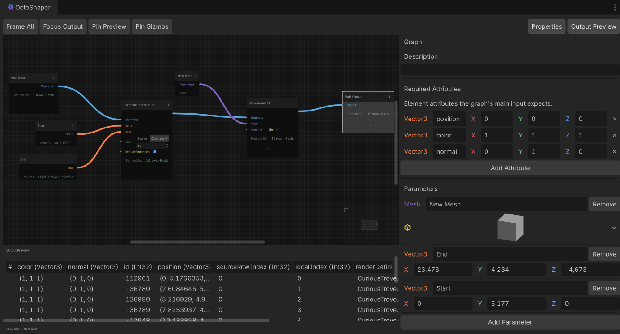Open the Start node info icon
Image resolution: width=620 pixels, height=334 pixels.
[73, 126]
